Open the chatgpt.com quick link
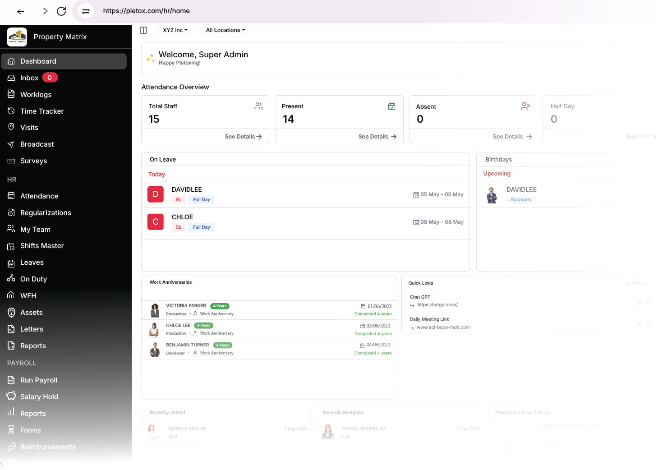 pos(437,305)
